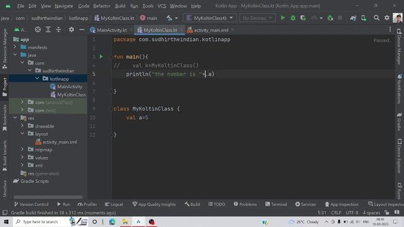Toggle read-only lock icon in status bar
Viewport: 404px width, 227px height.
(387, 212)
